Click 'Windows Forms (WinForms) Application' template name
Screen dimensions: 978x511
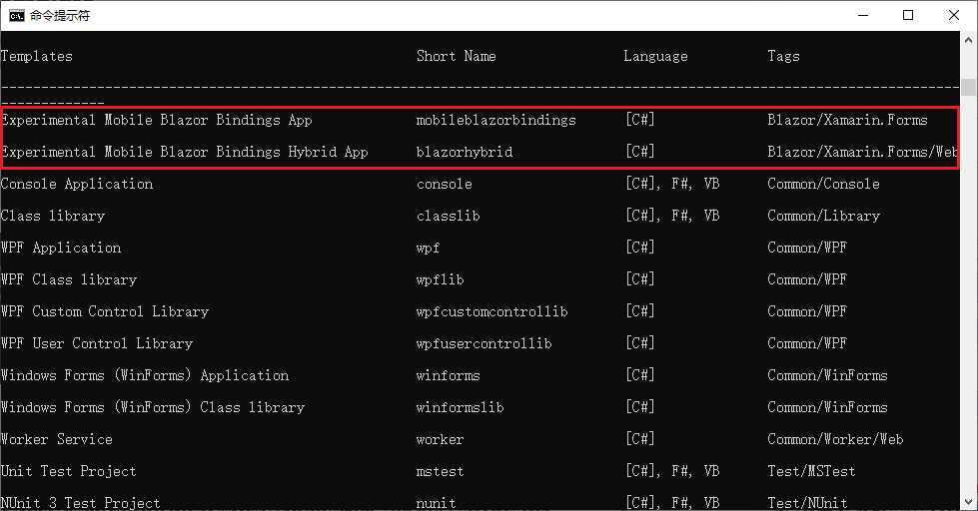pos(145,375)
